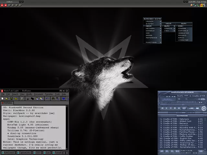207x155 pixels.
Task: Click the blue W icon in NoteTab
Action: click(x=64, y=98)
